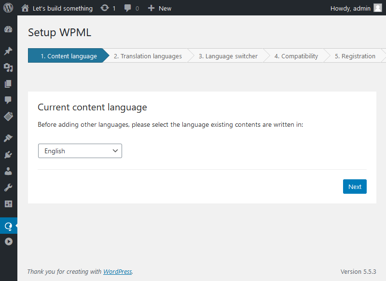Click the Setup WPML heading

(59, 32)
